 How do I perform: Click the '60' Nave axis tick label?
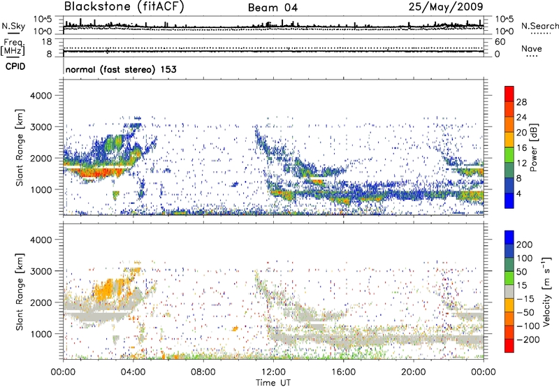click(500, 42)
